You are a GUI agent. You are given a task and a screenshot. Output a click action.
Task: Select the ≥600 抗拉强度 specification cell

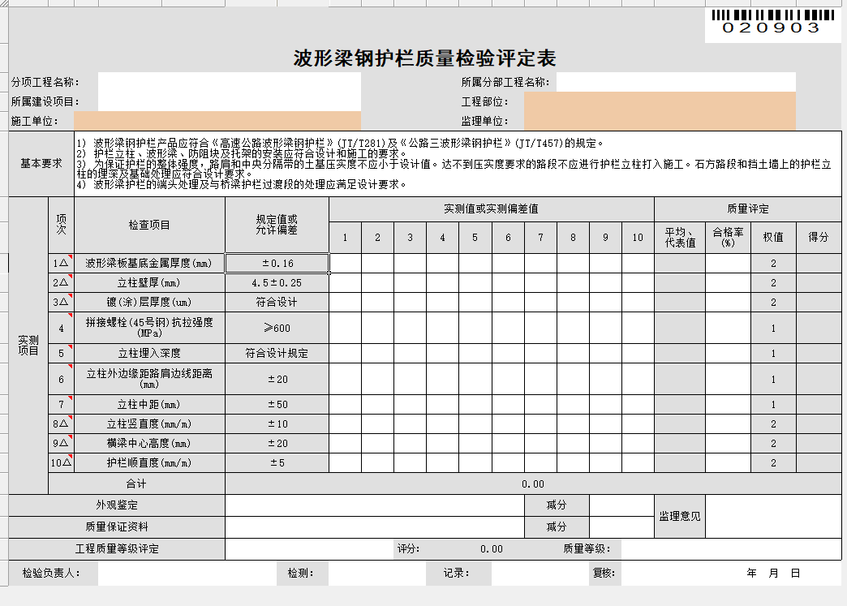(x=277, y=329)
